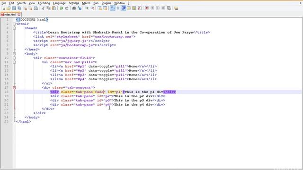Click "This is the p4 div" text

click(x=134, y=105)
